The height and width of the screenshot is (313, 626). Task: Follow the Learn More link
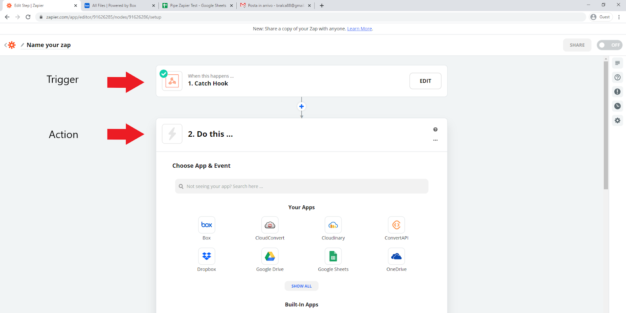click(360, 29)
